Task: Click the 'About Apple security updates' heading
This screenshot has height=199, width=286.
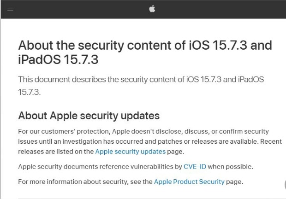Action: [89, 115]
